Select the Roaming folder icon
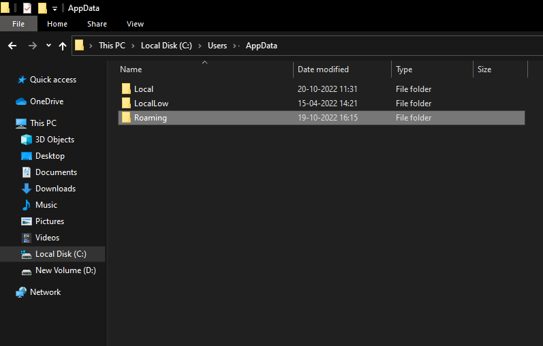543x346 pixels. point(126,117)
